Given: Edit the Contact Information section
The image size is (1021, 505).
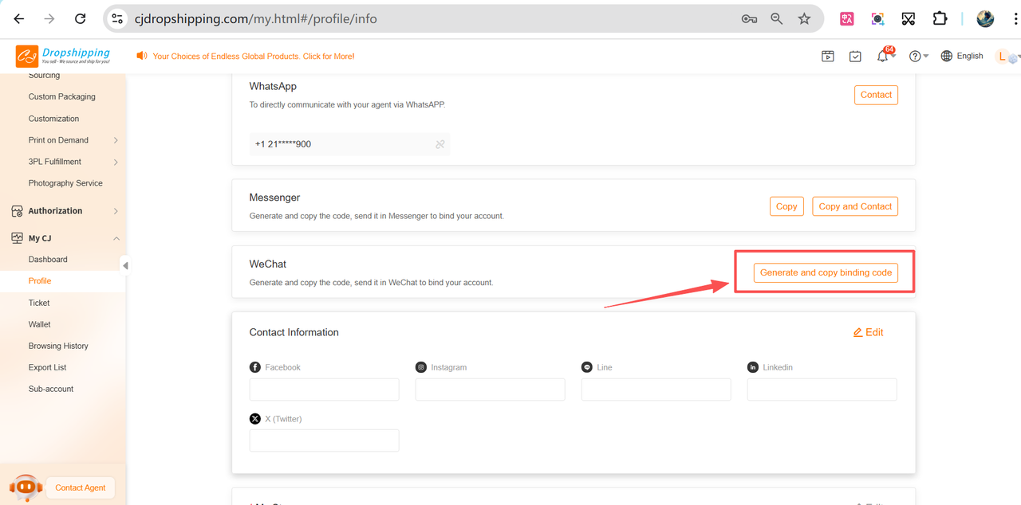Looking at the screenshot, I should tap(868, 332).
